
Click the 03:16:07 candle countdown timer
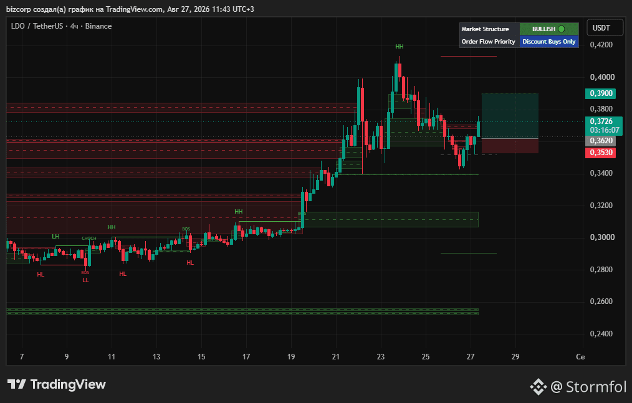(x=604, y=130)
